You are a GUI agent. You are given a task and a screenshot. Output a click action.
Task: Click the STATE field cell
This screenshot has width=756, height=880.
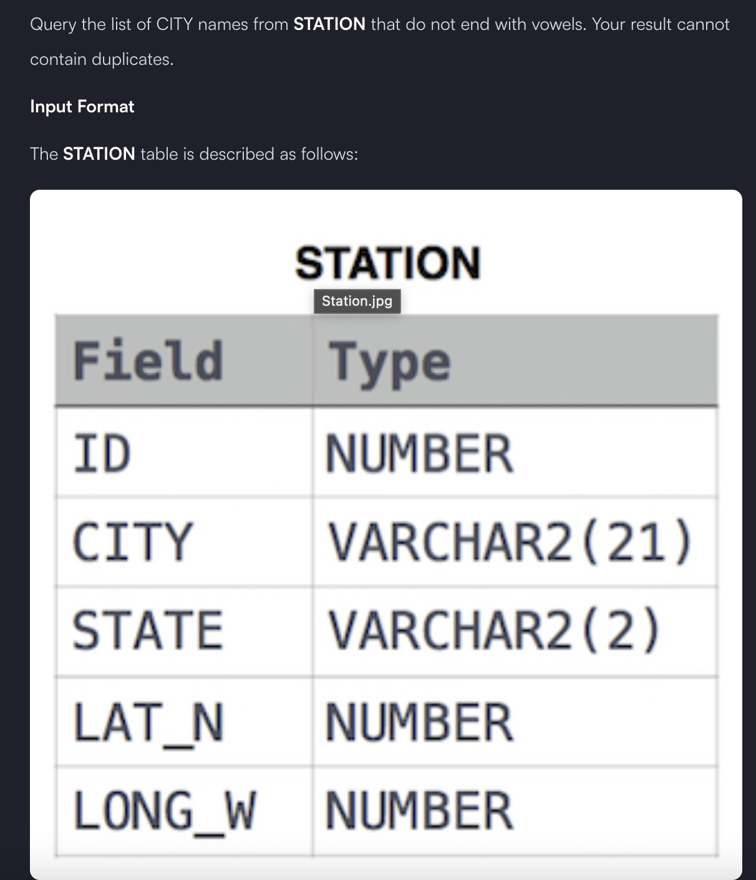(x=183, y=631)
